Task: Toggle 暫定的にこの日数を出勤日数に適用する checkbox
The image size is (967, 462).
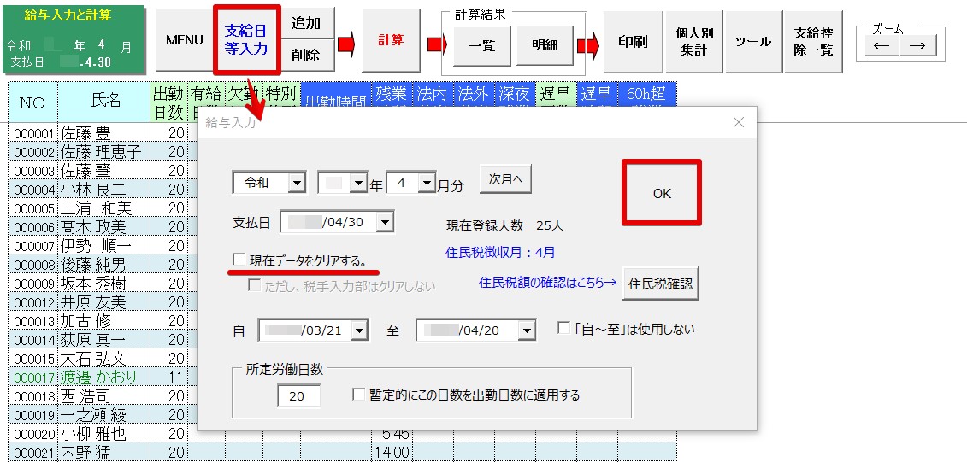Action: click(359, 395)
